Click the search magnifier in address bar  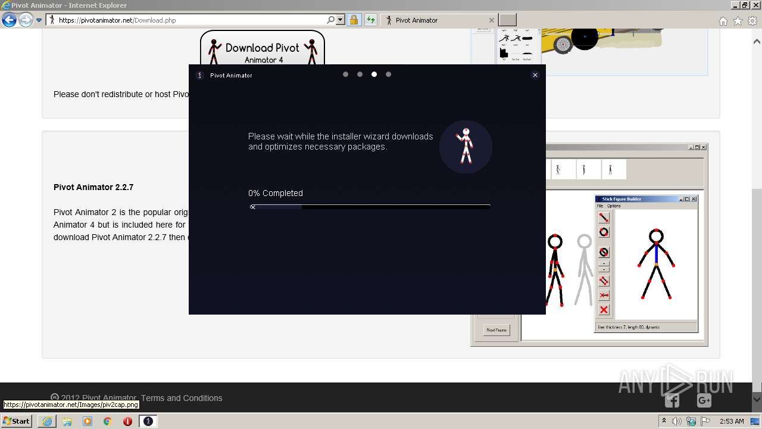(x=331, y=20)
